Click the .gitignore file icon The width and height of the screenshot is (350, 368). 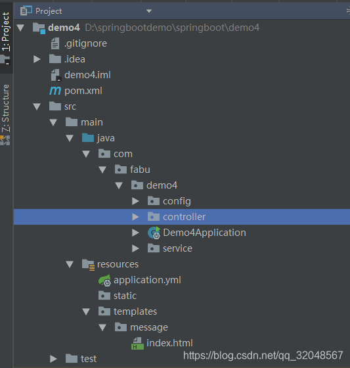55,43
